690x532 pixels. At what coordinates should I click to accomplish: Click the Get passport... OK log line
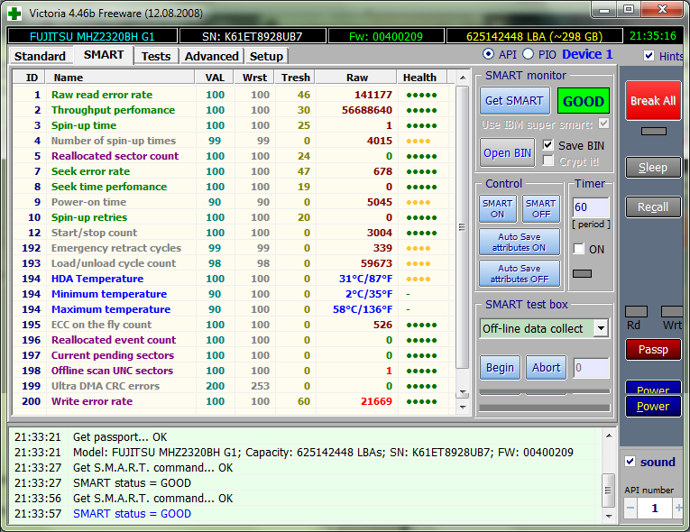[120, 437]
